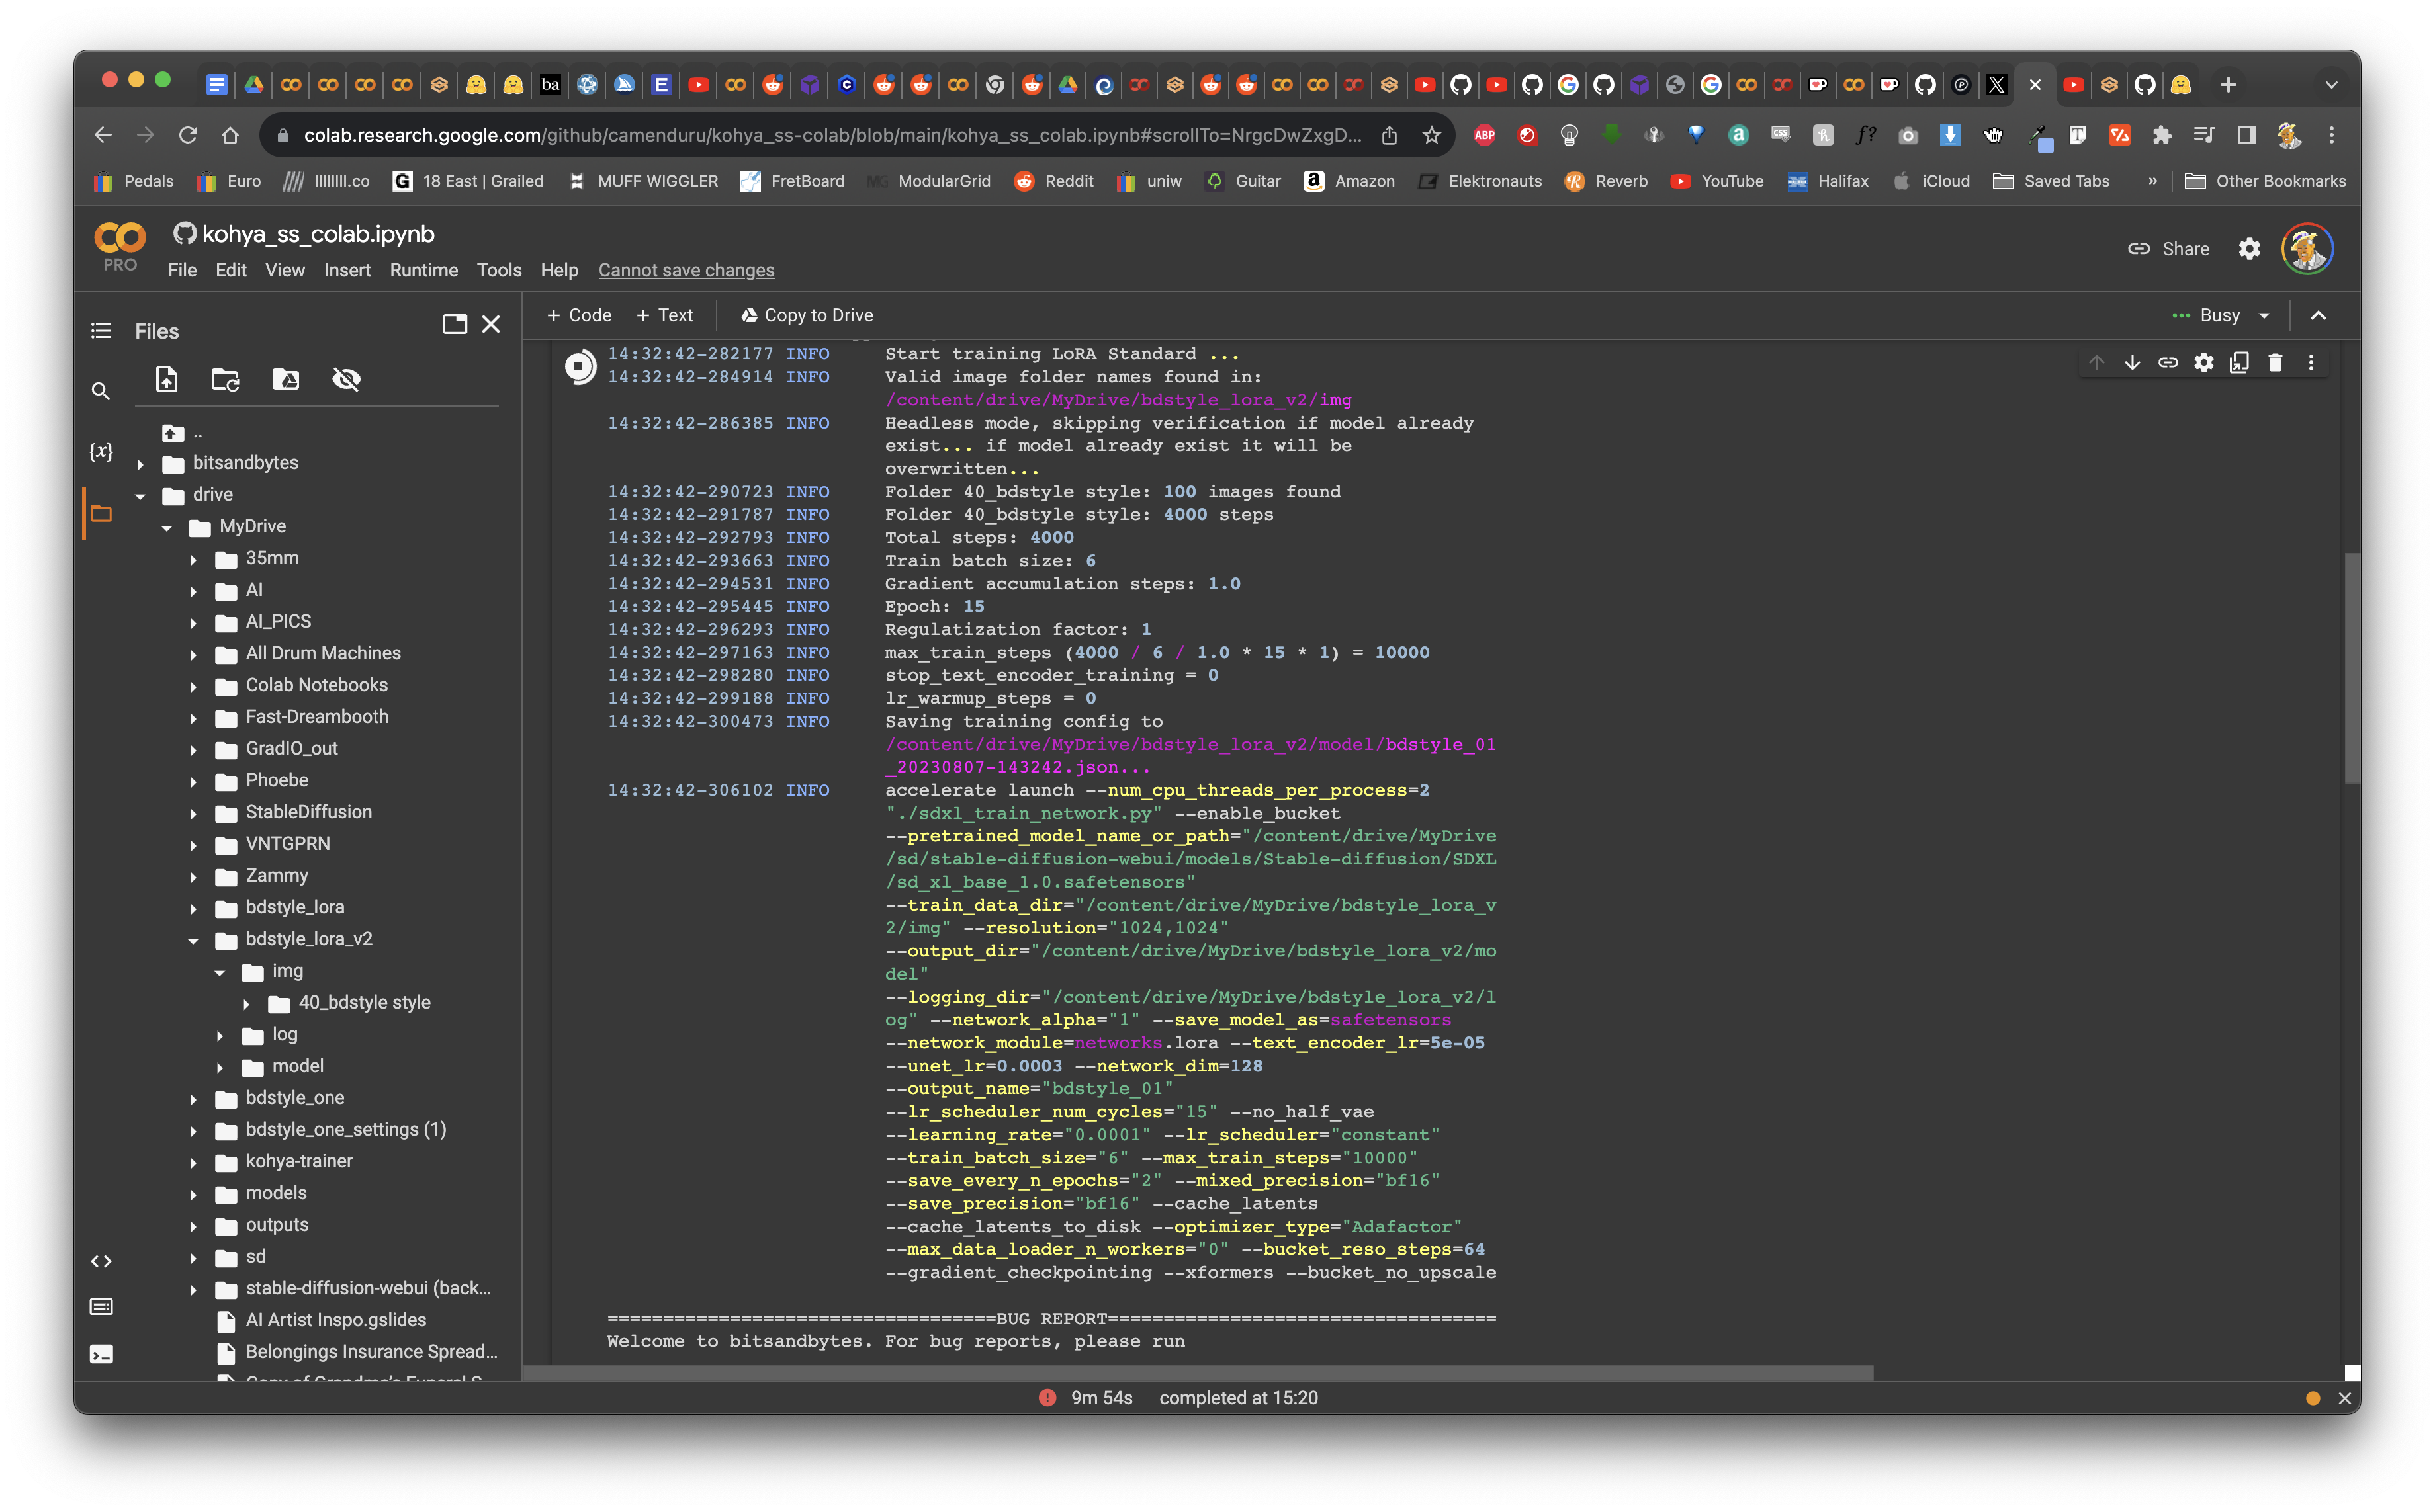Open the code snippets panel
The width and height of the screenshot is (2435, 1512).
click(101, 1261)
